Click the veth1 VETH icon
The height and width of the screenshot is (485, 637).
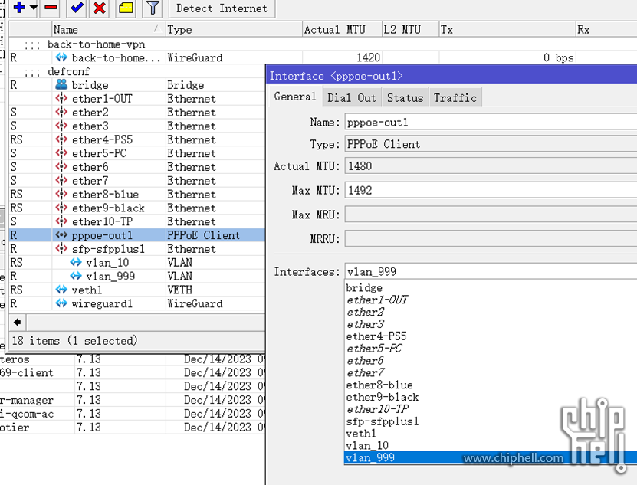61,290
